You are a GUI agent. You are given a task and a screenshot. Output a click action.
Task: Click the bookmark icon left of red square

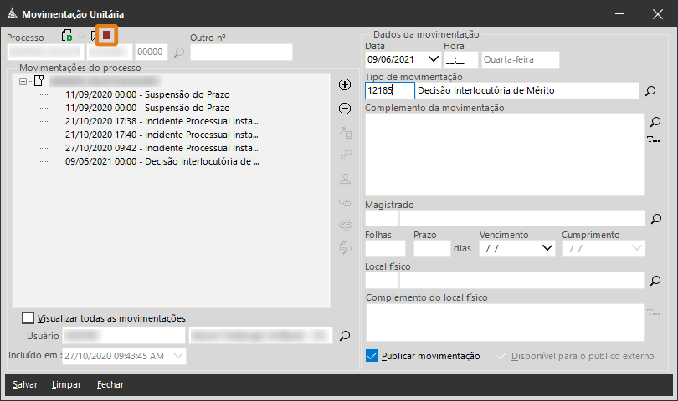tap(93, 35)
